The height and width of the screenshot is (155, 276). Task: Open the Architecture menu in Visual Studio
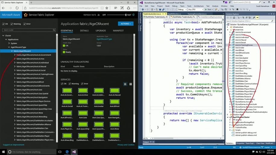199,6
